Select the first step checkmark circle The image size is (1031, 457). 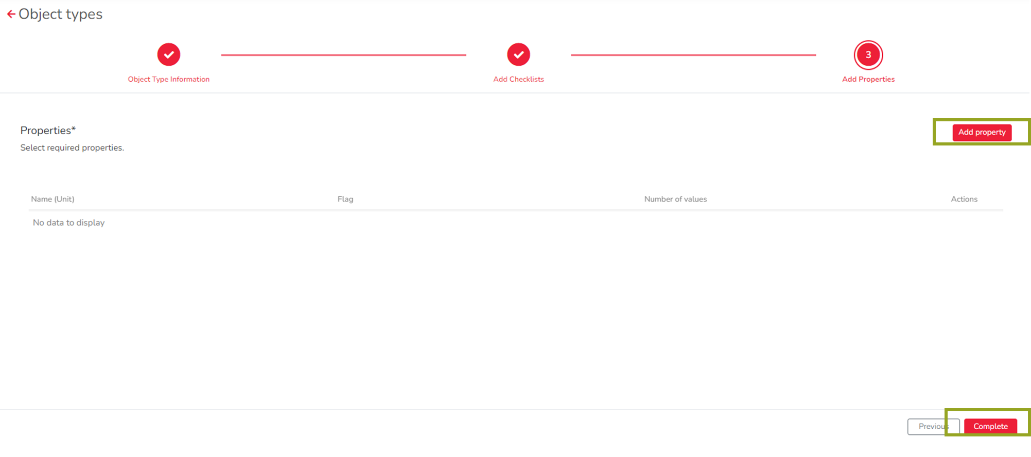coord(168,54)
